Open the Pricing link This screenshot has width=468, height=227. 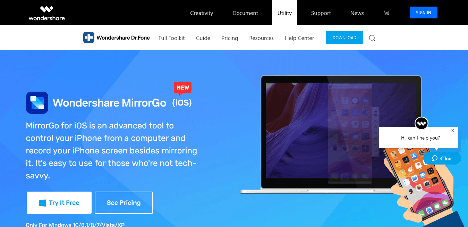pyautogui.click(x=230, y=38)
